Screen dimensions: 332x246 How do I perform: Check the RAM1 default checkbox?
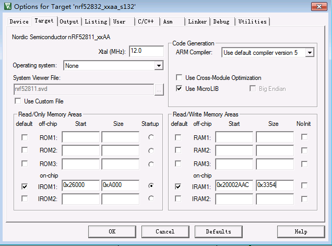click(178, 137)
